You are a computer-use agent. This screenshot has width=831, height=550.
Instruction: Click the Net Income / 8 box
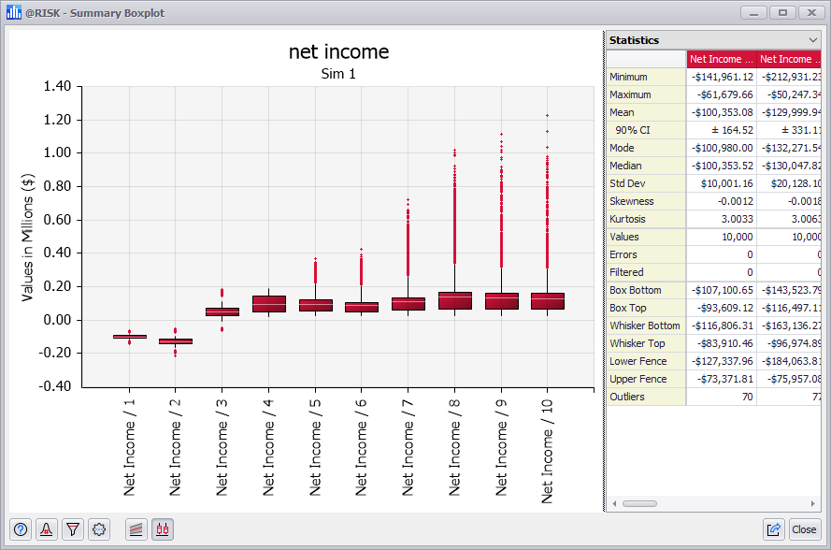tap(454, 300)
